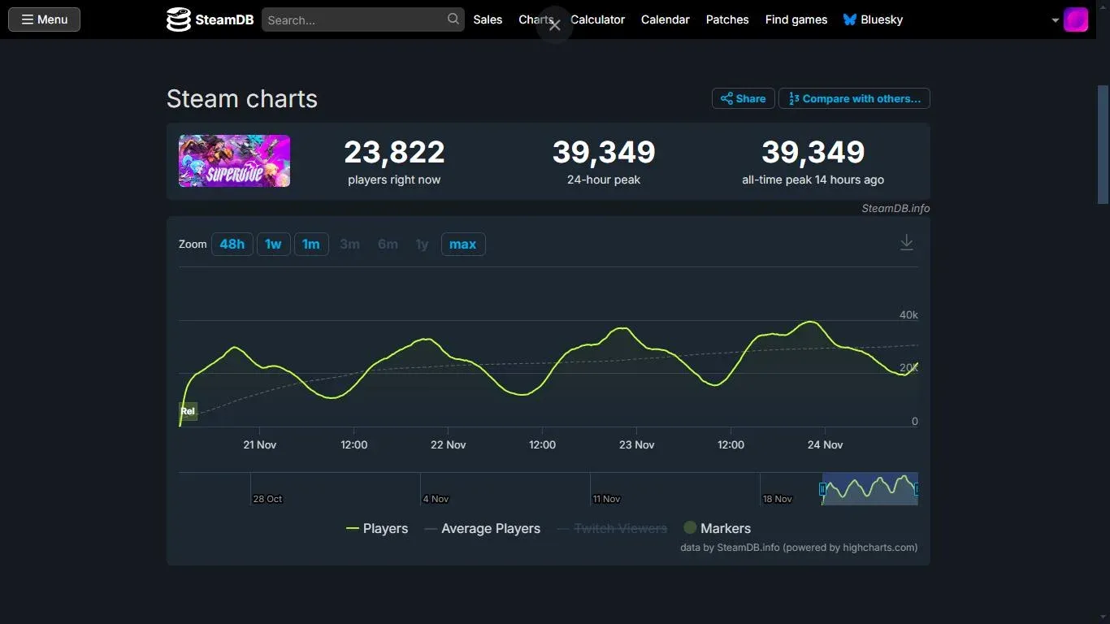The width and height of the screenshot is (1110, 624).
Task: Click the SteamDB logo
Action: click(x=210, y=19)
